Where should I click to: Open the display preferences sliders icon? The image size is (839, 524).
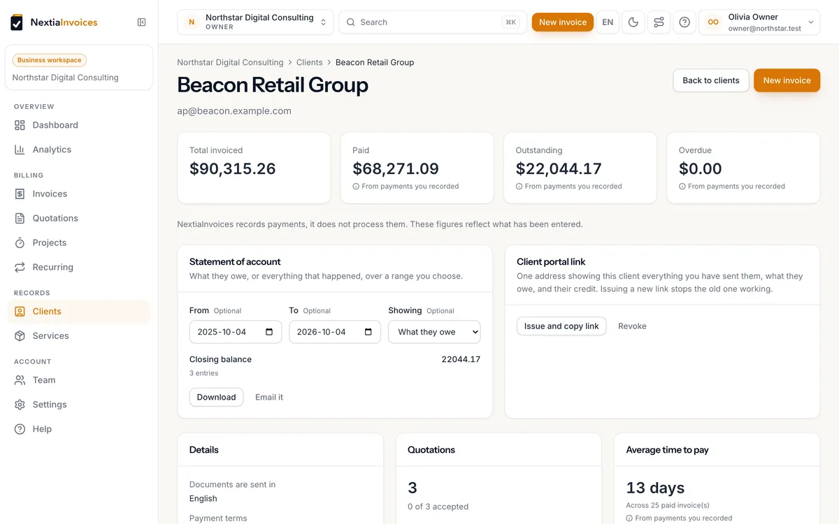point(659,22)
